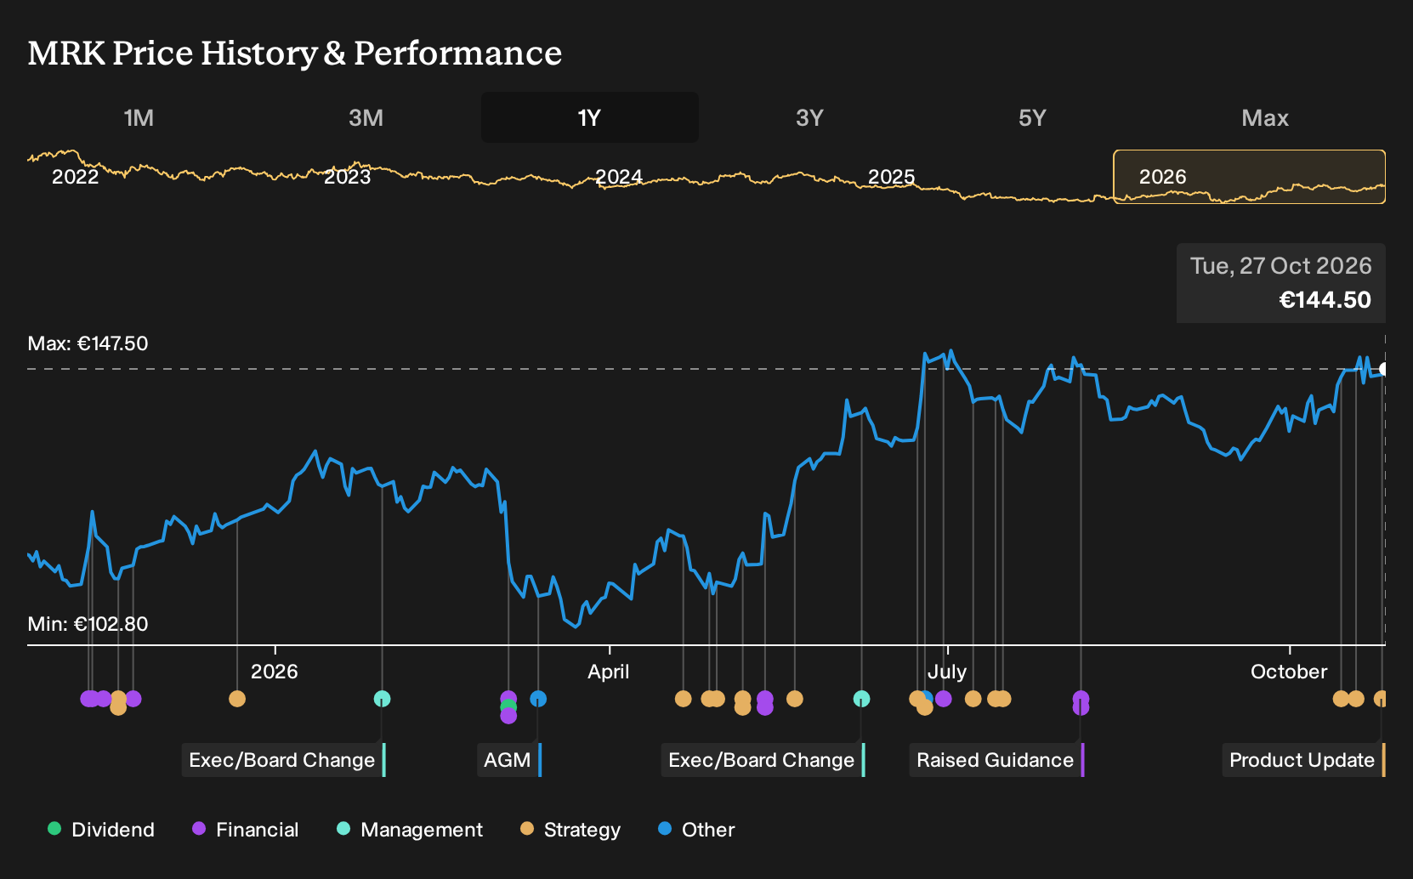Click the 2024 label in the overview strip
The height and width of the screenshot is (879, 1413).
pyautogui.click(x=619, y=177)
